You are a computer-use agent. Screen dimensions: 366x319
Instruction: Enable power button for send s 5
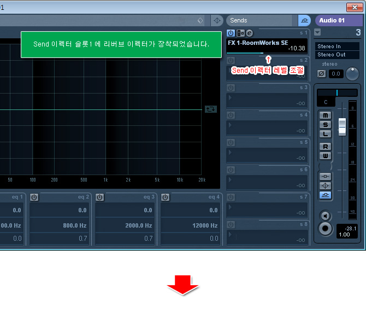tap(231, 143)
